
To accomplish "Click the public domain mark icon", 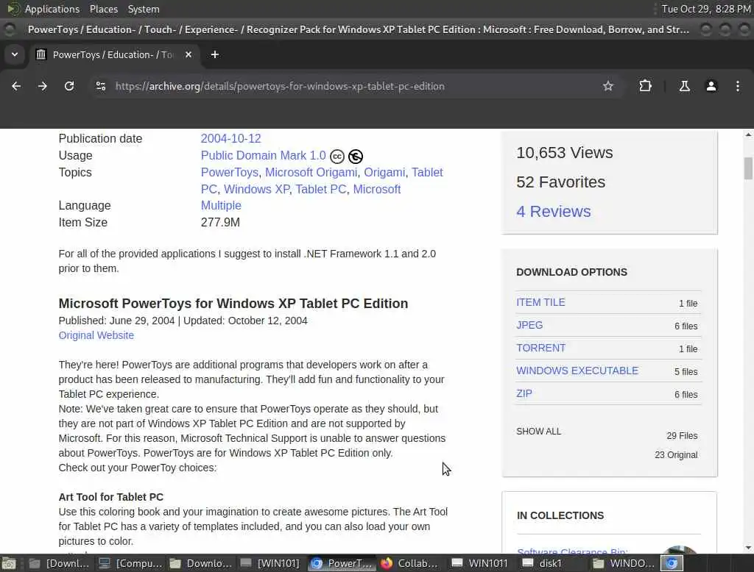I will click(x=356, y=157).
